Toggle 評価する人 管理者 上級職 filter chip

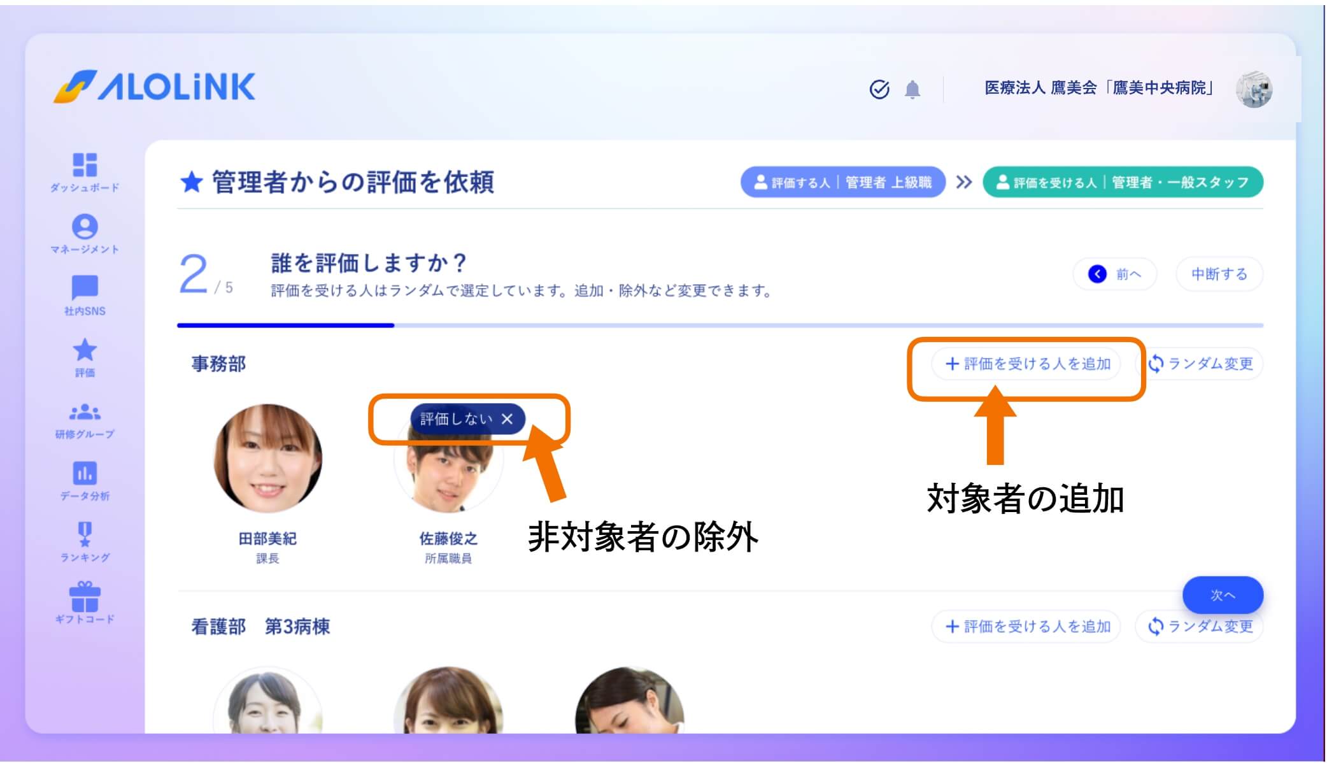842,182
